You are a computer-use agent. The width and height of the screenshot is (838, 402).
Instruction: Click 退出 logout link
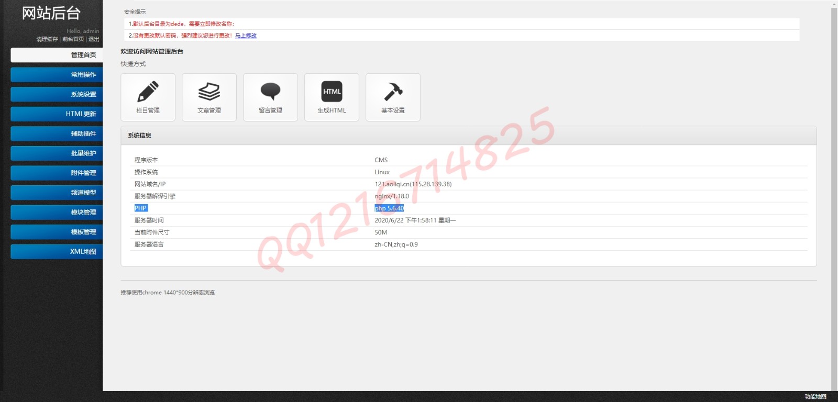pyautogui.click(x=94, y=39)
